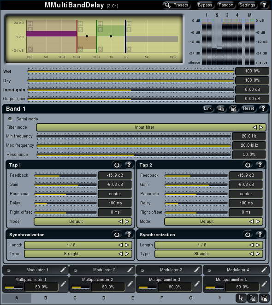Toggle Tap 2 power button
Screen dimensions: 272x305
click(x=248, y=165)
